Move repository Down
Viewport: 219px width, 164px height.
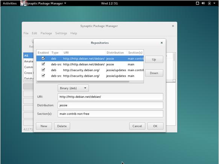tap(154, 73)
